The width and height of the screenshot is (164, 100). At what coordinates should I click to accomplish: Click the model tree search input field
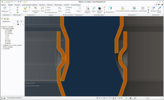point(8,24)
